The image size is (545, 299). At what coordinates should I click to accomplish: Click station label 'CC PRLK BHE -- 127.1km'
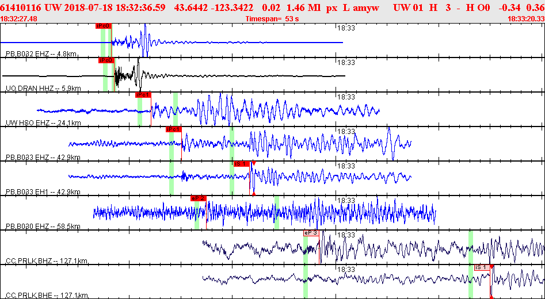(47, 296)
